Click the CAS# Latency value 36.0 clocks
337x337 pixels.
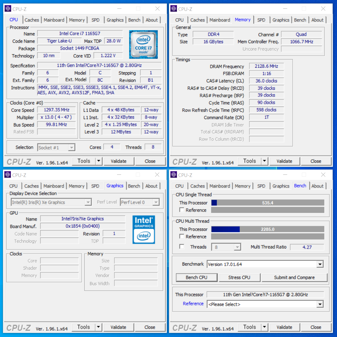[266, 81]
